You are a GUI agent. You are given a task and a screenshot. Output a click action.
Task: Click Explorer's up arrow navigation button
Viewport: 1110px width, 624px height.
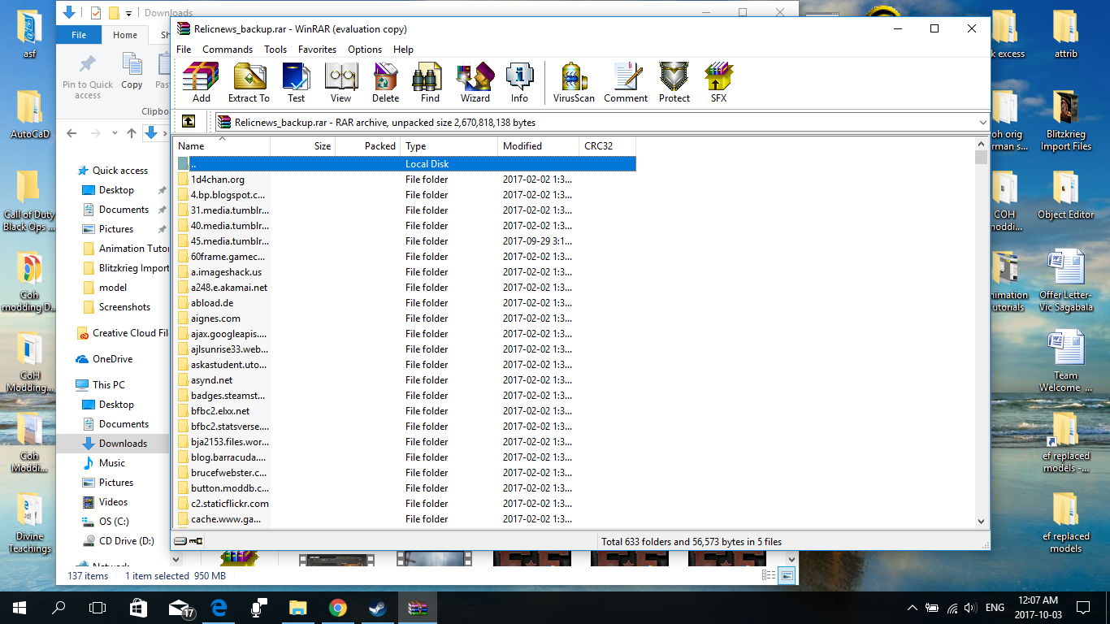click(x=131, y=133)
